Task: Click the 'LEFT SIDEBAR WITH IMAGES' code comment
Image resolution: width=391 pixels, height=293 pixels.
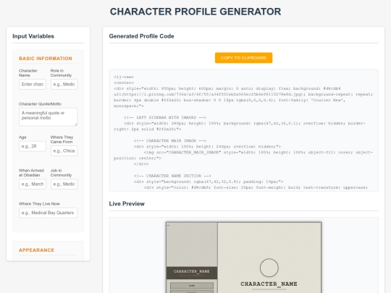Action: (x=165, y=117)
